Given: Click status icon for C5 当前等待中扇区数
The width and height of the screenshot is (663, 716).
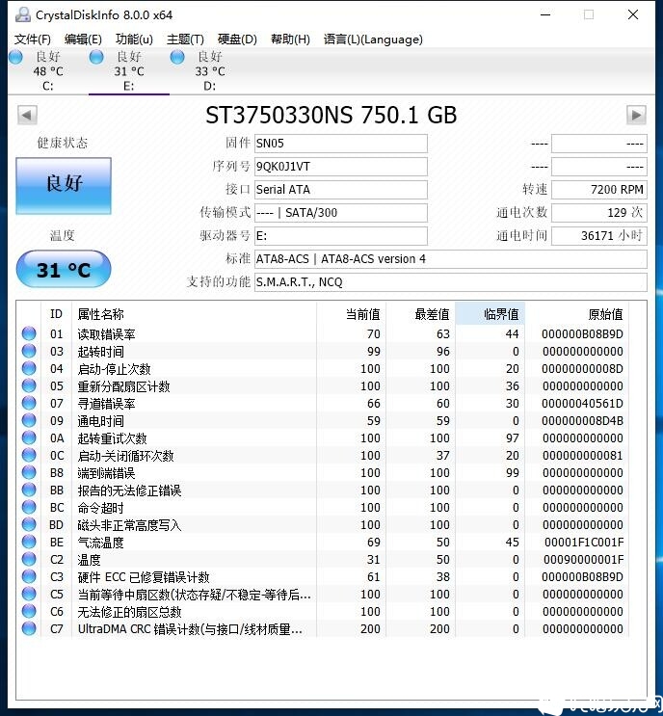Looking at the screenshot, I should coord(29,594).
